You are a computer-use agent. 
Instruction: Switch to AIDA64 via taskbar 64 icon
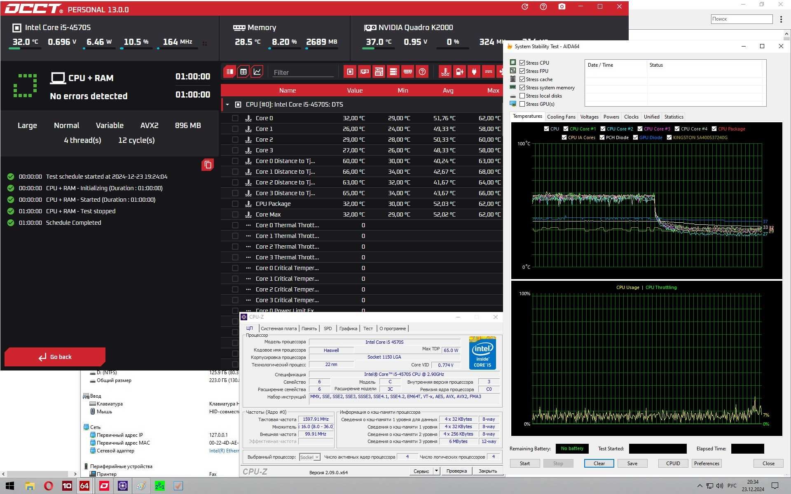tap(84, 486)
